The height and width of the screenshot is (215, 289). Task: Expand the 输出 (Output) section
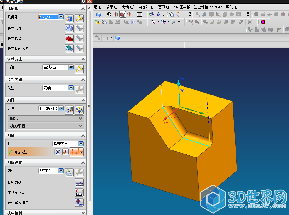point(46,119)
